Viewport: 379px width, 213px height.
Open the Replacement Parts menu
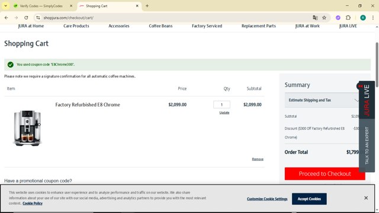[x=258, y=26]
